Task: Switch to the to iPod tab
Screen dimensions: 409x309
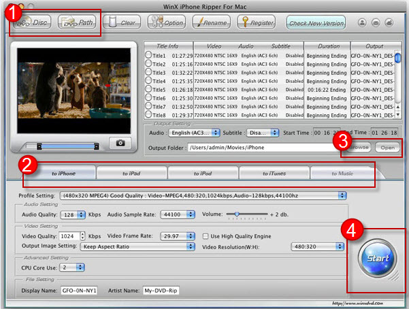Action: point(203,174)
